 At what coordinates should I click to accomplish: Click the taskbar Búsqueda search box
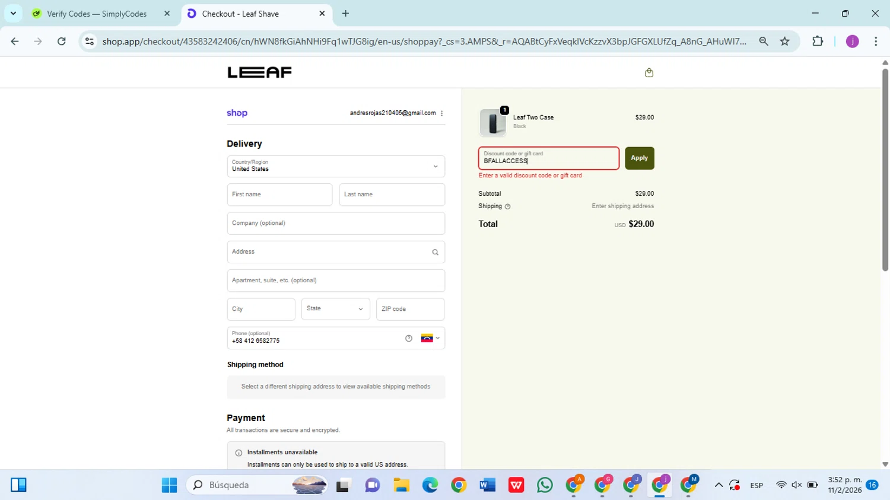(258, 485)
